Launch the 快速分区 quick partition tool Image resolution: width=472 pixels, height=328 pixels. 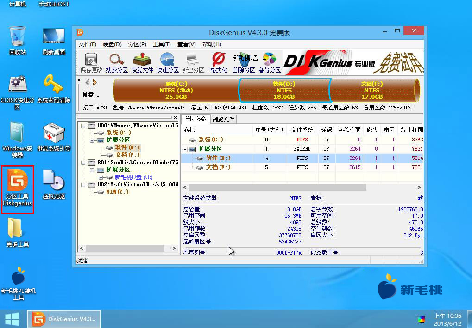168,63
